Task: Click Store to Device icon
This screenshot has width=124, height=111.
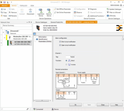Action: click(x=49, y=11)
